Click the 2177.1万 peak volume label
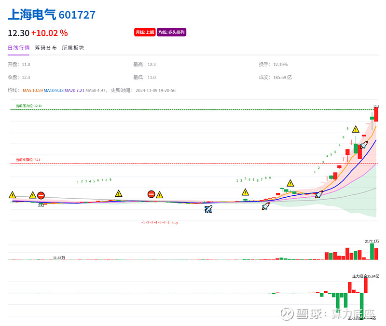The image size is (386, 326). click(x=372, y=241)
